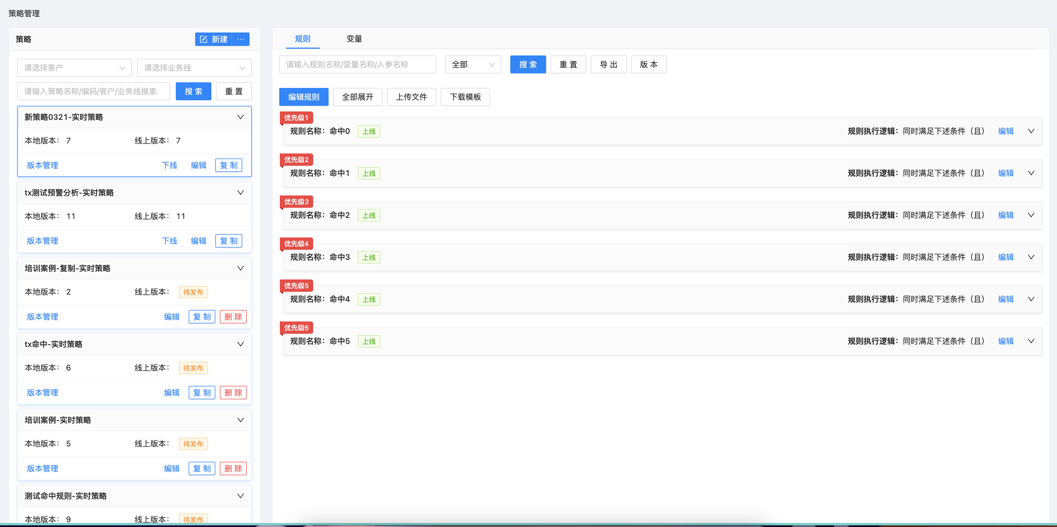Toggle the tx命中-实时策略 card chevron
Image resolution: width=1057 pixels, height=527 pixels.
[x=241, y=344]
